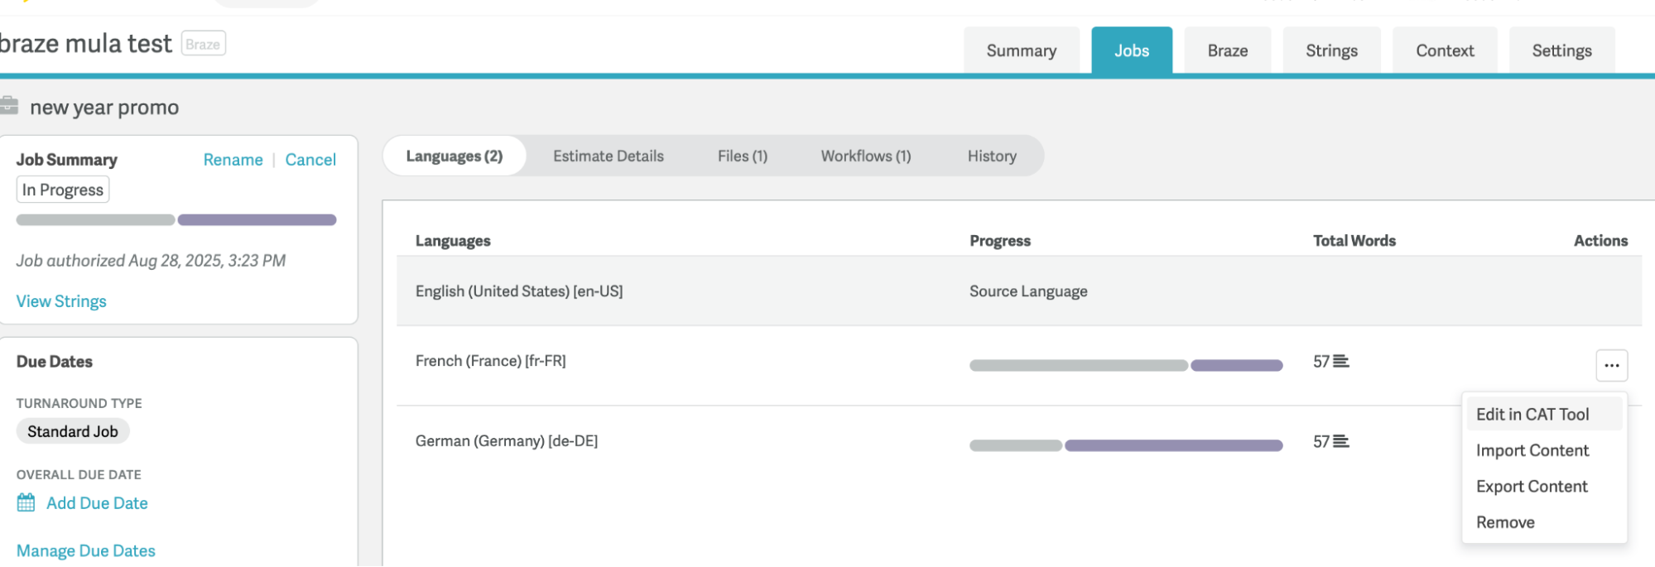The image size is (1655, 567).
Task: Open the View Strings link
Action: [61, 301]
